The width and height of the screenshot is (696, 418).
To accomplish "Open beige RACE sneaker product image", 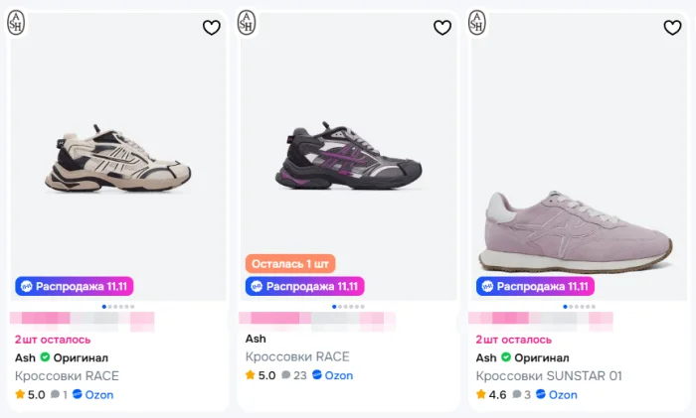I will (118, 159).
